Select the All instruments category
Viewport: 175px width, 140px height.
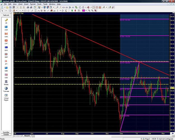pyautogui.click(x=6, y=21)
